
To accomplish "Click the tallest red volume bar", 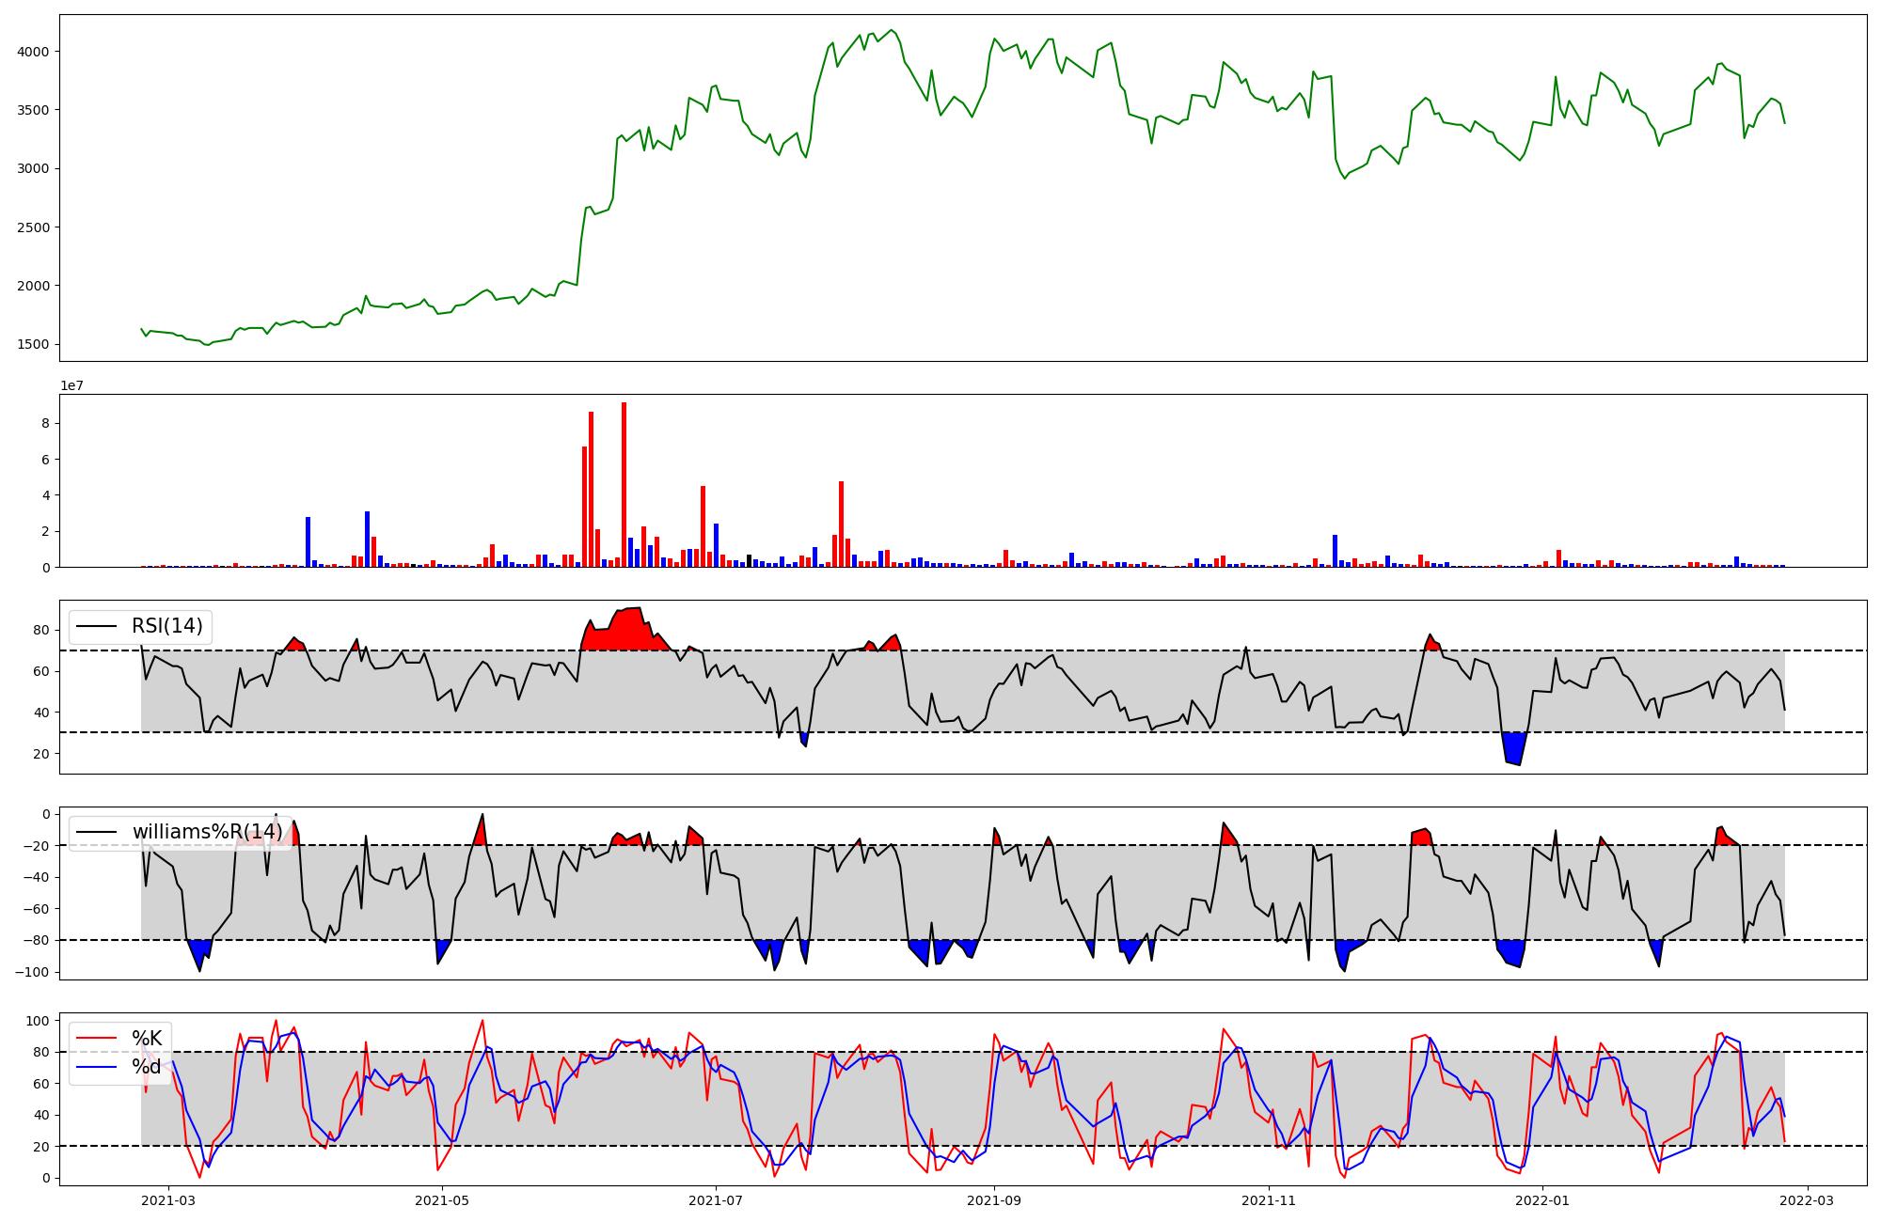I will [x=624, y=484].
